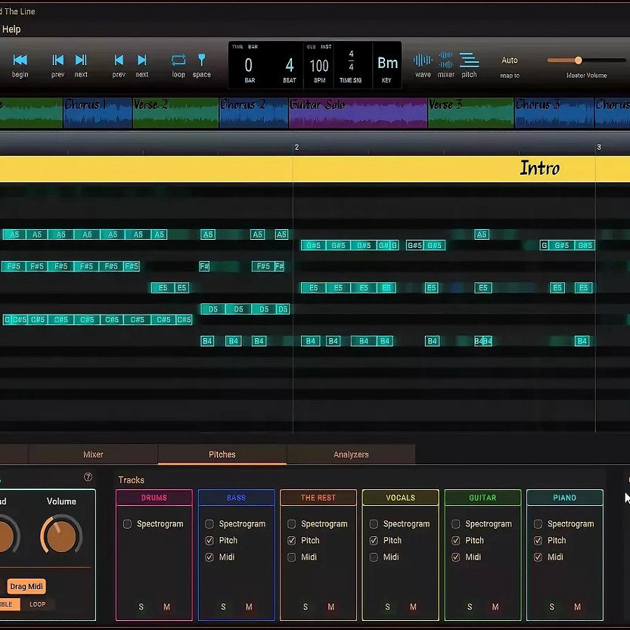This screenshot has width=630, height=630.
Task: Open the Auto snap to setting
Action: click(x=510, y=61)
